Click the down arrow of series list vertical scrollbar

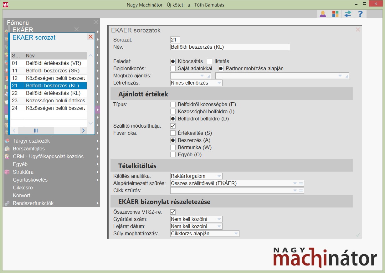(x=90, y=123)
